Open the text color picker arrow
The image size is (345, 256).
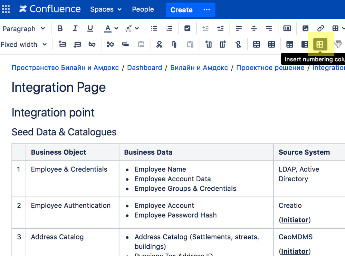point(116,29)
